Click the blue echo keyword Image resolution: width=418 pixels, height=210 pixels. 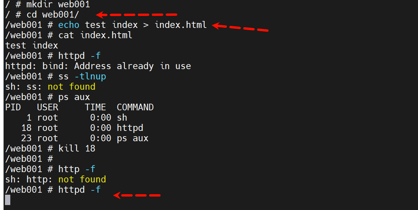69,25
